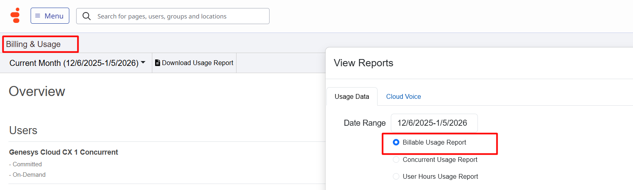Click the document icon beside Download Usage Report
This screenshot has height=190, width=633.
point(158,63)
